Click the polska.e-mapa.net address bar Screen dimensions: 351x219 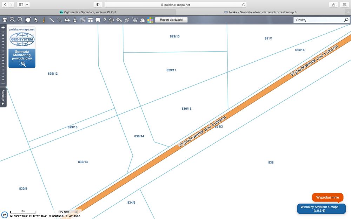[x=175, y=5]
